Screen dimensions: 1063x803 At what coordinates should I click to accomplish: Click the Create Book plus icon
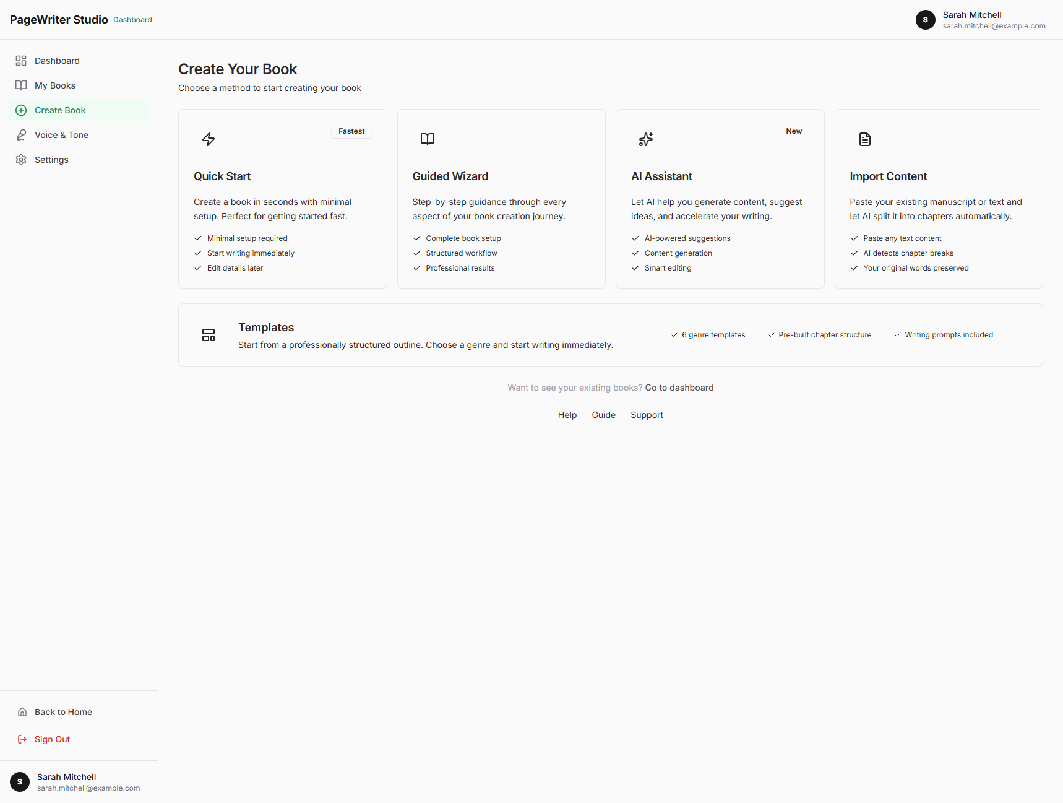20,110
